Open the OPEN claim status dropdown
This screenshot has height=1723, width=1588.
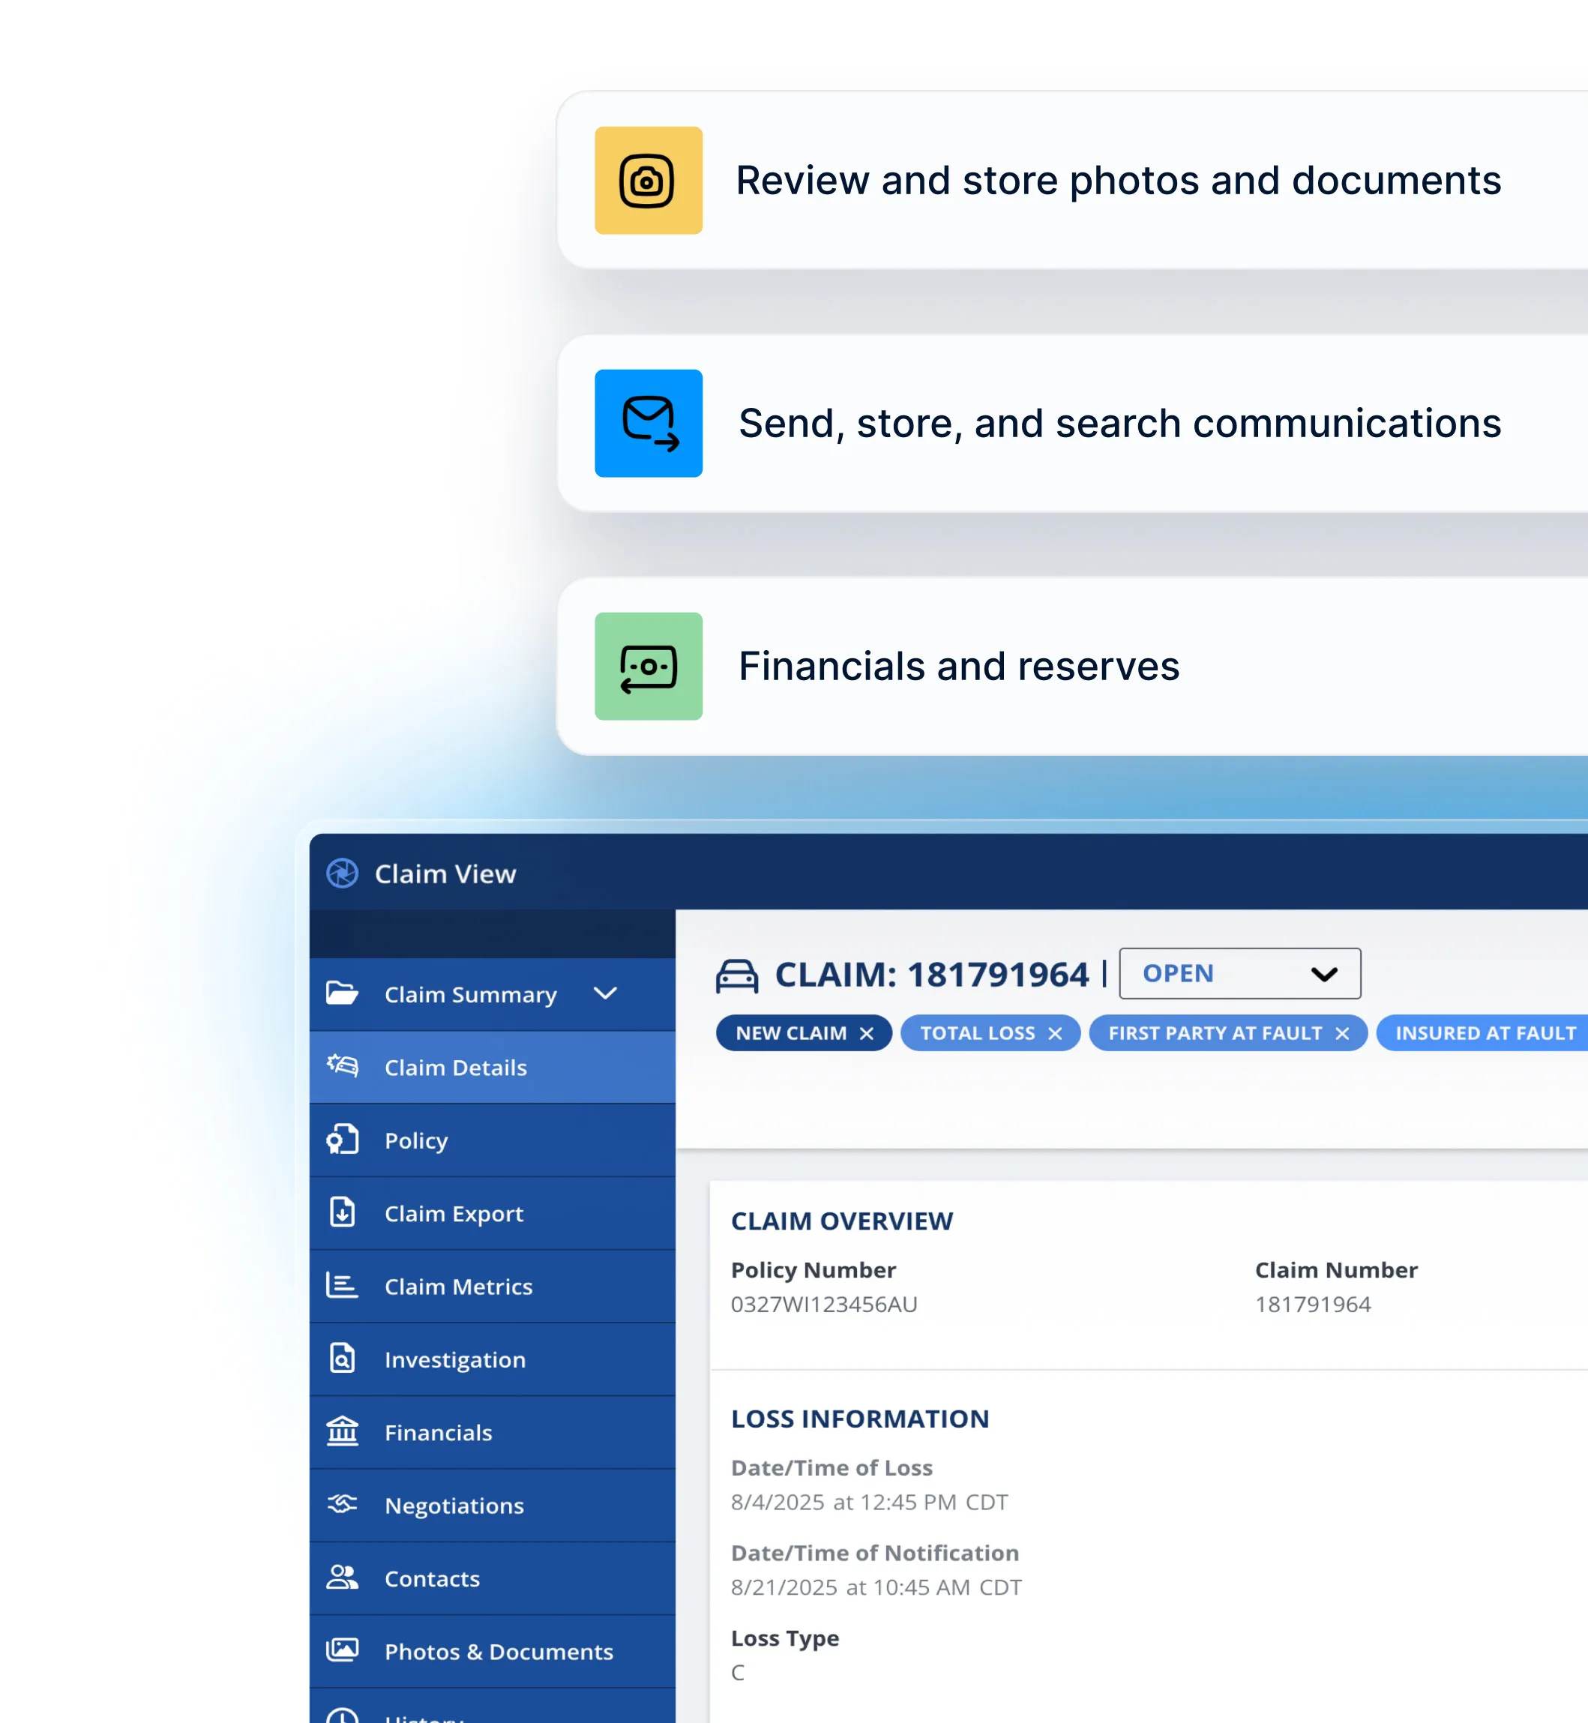point(1239,974)
